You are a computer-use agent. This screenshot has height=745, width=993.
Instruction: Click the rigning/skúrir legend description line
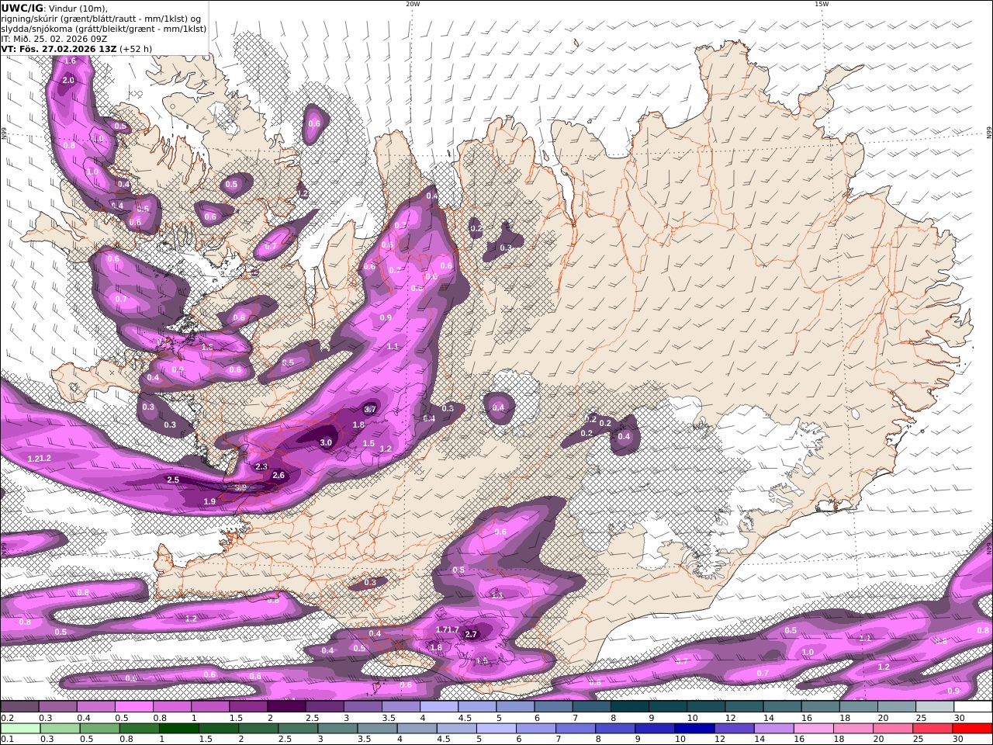[101, 18]
